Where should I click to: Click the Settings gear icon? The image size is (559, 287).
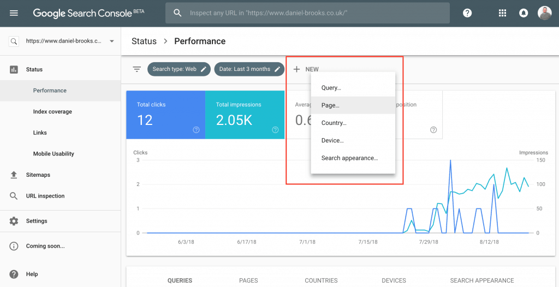pyautogui.click(x=14, y=221)
